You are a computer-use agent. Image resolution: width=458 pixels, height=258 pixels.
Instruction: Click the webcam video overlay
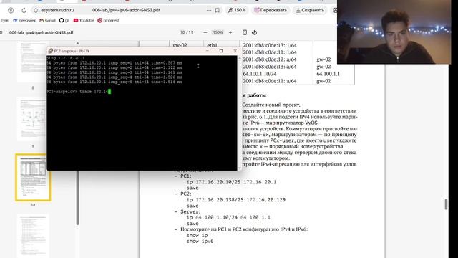pyautogui.click(x=394, y=32)
